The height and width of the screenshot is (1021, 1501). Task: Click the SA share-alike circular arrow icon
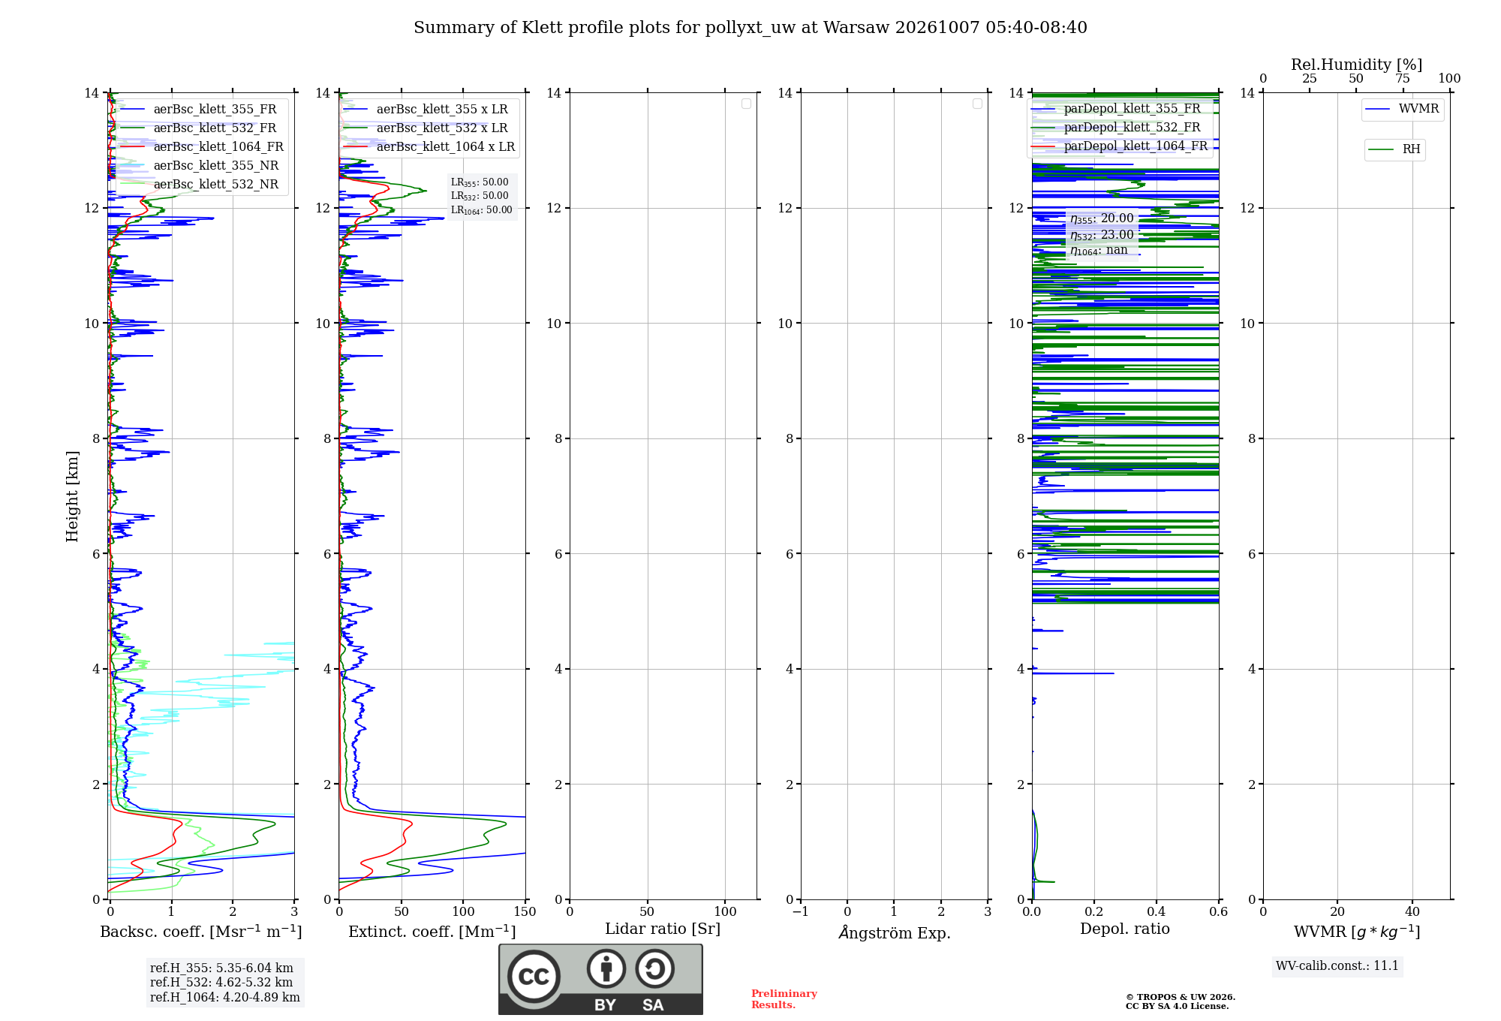[654, 968]
